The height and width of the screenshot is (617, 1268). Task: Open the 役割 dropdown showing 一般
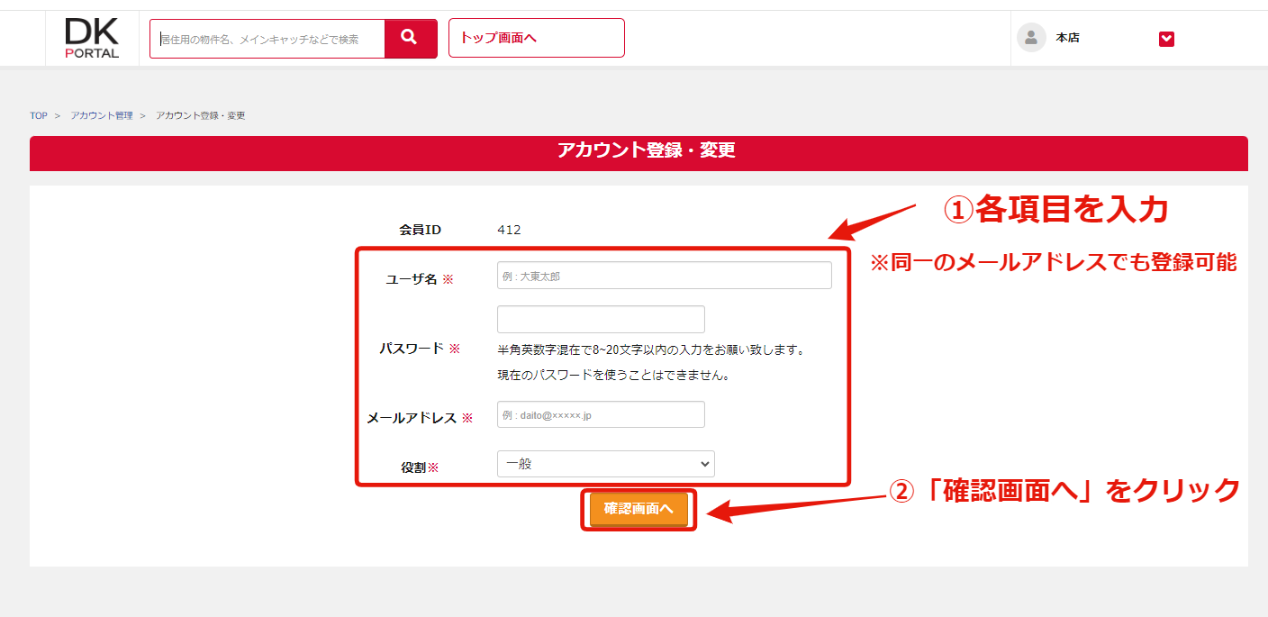[x=605, y=464]
